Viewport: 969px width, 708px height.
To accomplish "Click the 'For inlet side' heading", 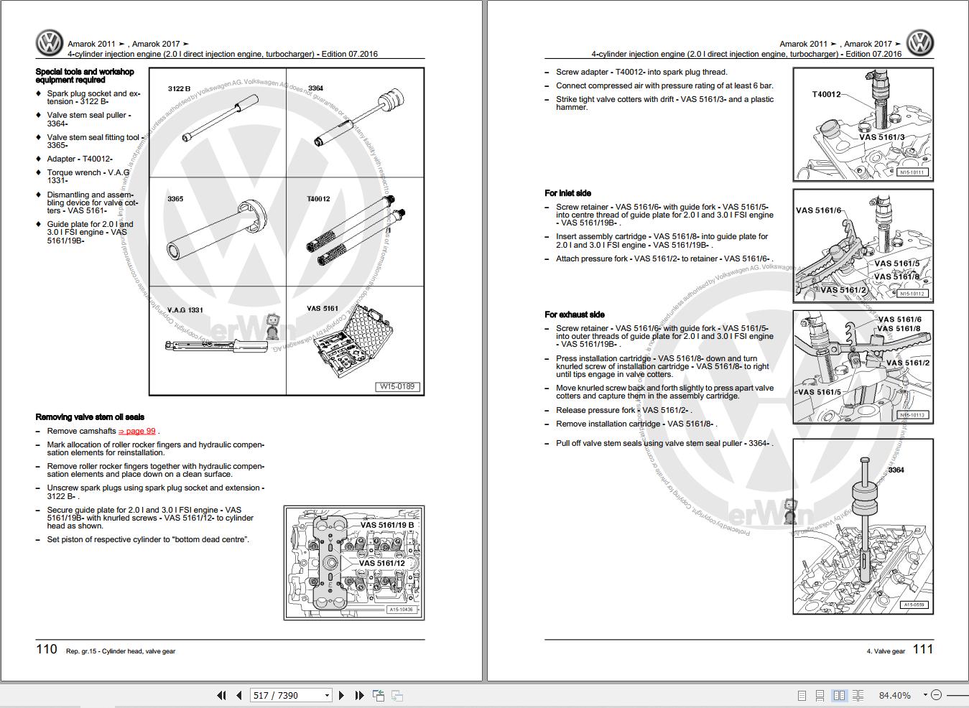I will pyautogui.click(x=567, y=193).
